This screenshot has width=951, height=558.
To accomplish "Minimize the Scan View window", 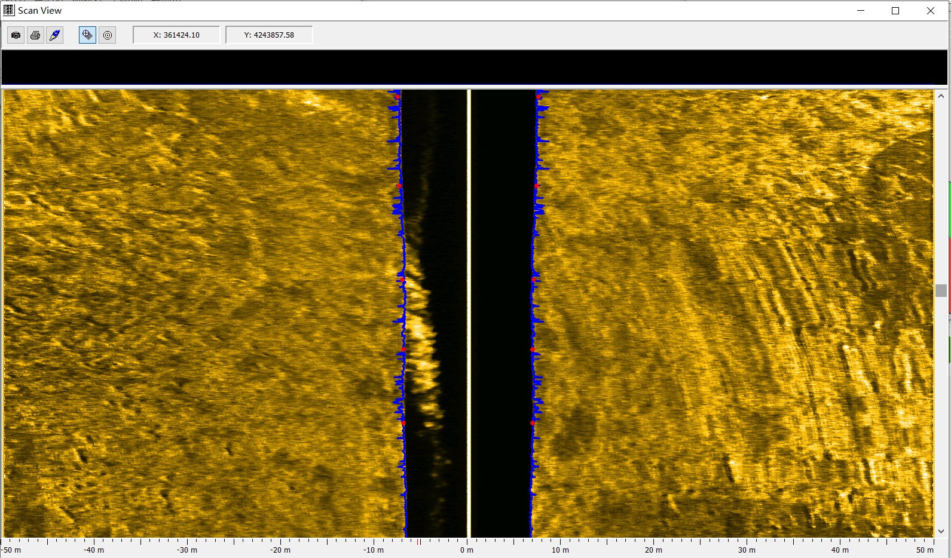I will (x=861, y=11).
